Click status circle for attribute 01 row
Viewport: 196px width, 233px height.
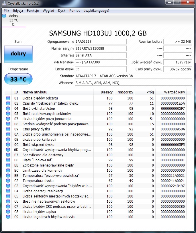pyautogui.click(x=8, y=98)
